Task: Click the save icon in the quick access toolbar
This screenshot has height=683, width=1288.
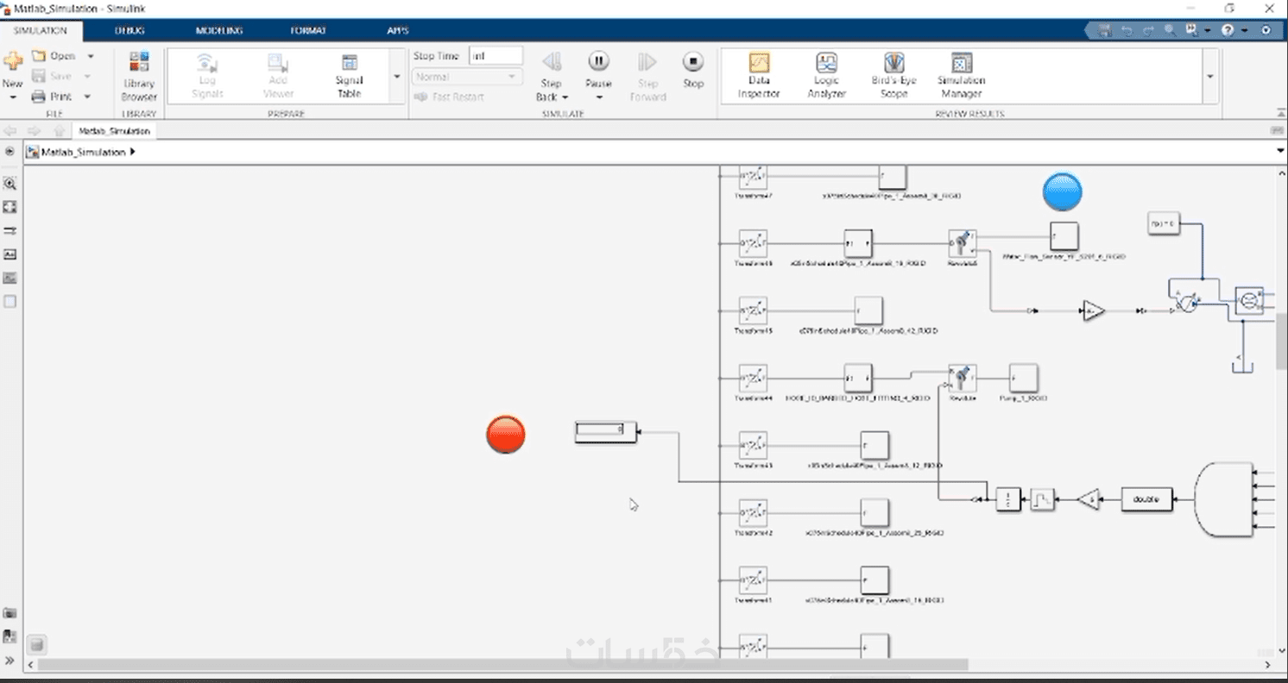Action: coord(1104,30)
